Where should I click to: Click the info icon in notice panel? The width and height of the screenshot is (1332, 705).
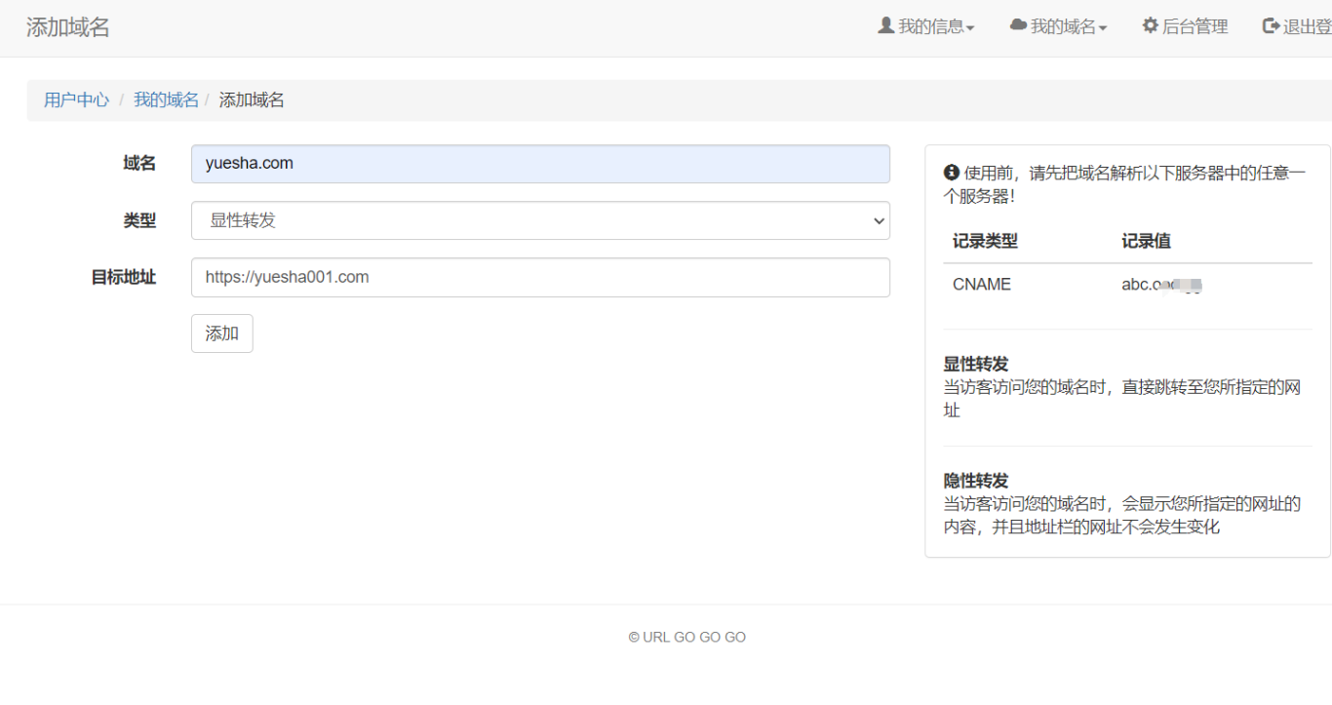pos(952,173)
